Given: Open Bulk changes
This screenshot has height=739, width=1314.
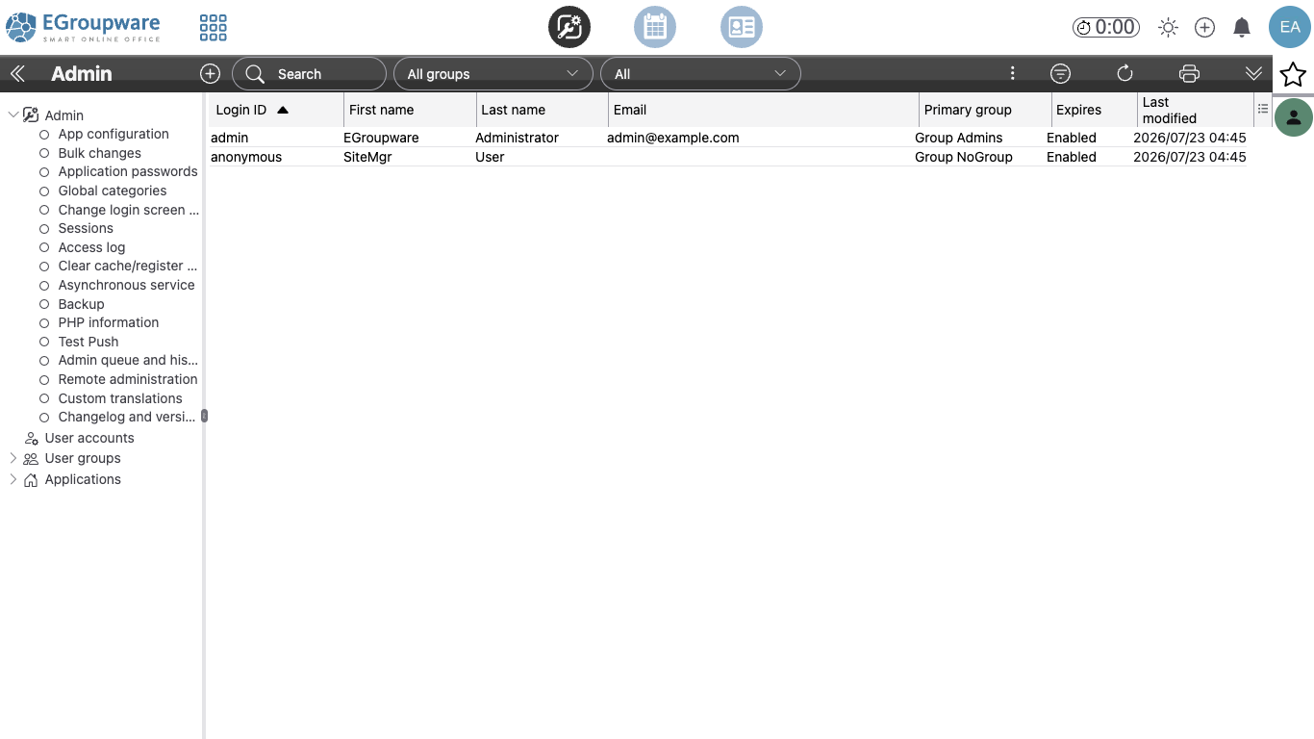Looking at the screenshot, I should (99, 153).
